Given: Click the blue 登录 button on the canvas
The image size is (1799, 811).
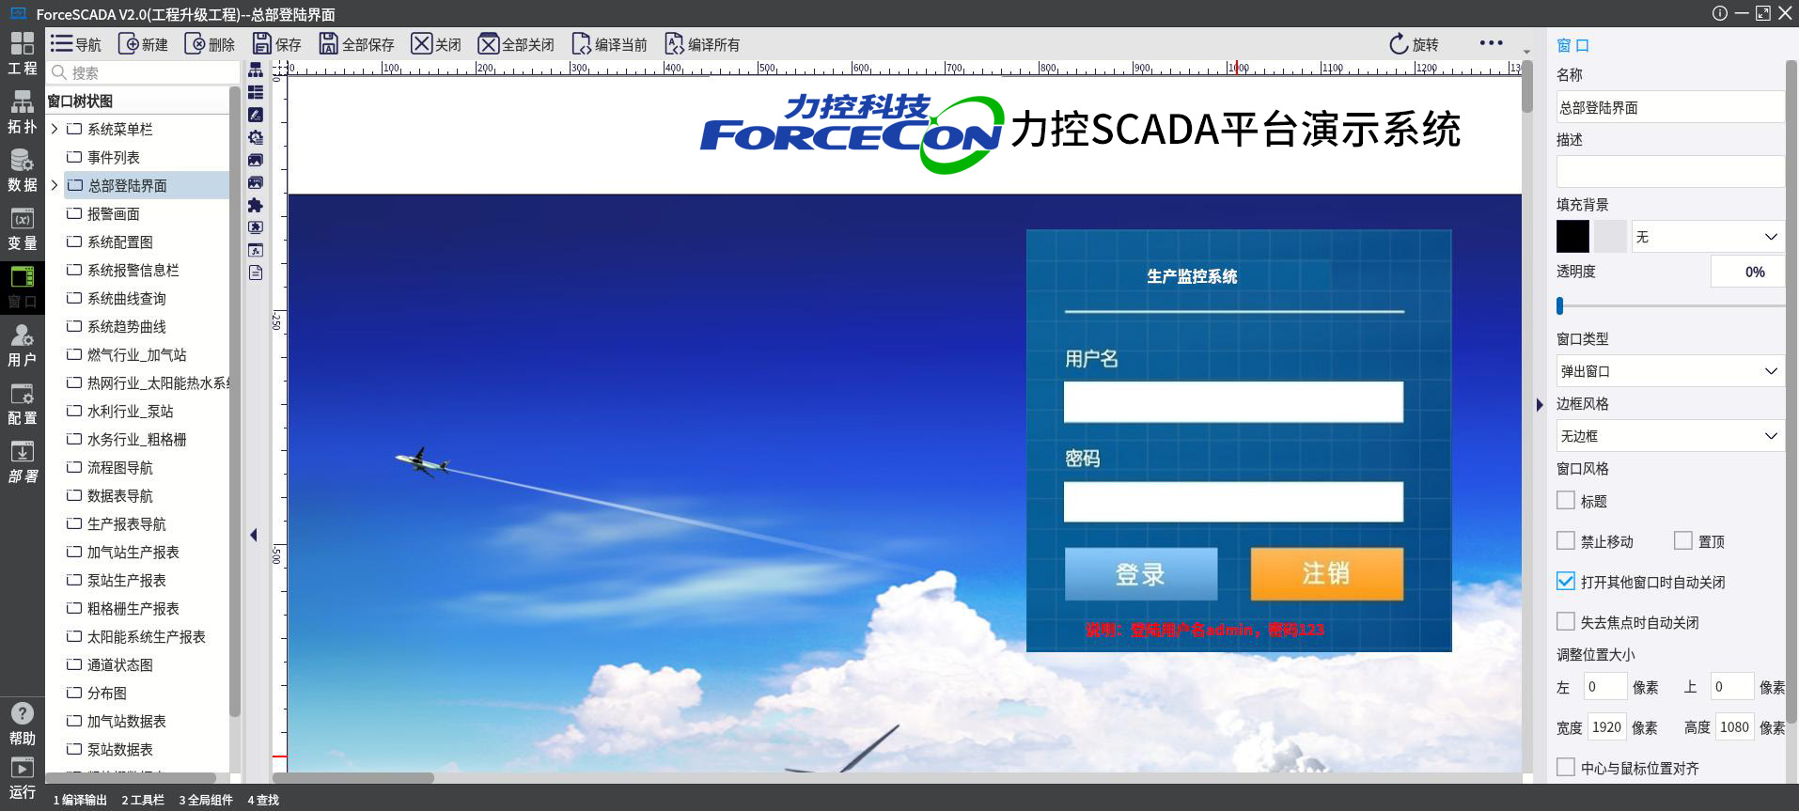Looking at the screenshot, I should pyautogui.click(x=1140, y=573).
